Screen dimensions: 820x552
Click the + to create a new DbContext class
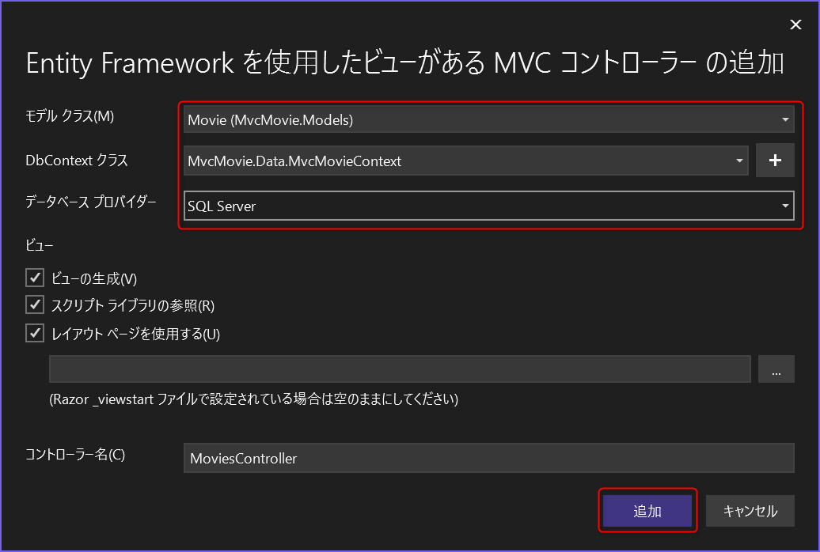(775, 160)
